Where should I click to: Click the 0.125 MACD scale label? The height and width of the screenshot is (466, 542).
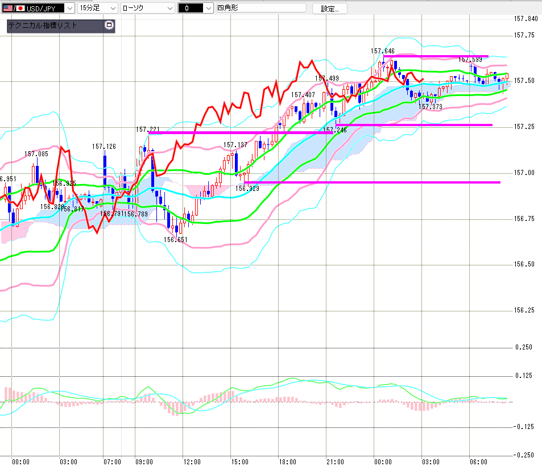pos(524,376)
